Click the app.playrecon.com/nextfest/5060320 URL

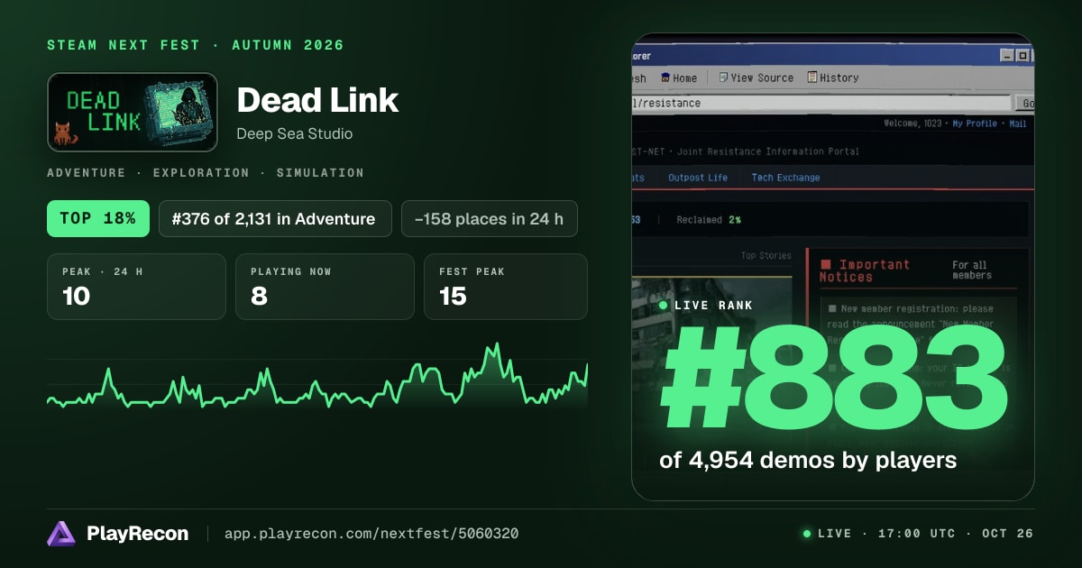pyautogui.click(x=371, y=534)
